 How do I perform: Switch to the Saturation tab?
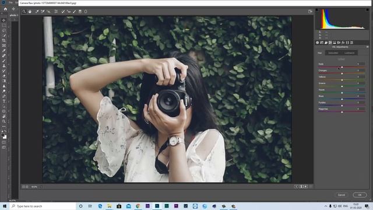(x=333, y=53)
